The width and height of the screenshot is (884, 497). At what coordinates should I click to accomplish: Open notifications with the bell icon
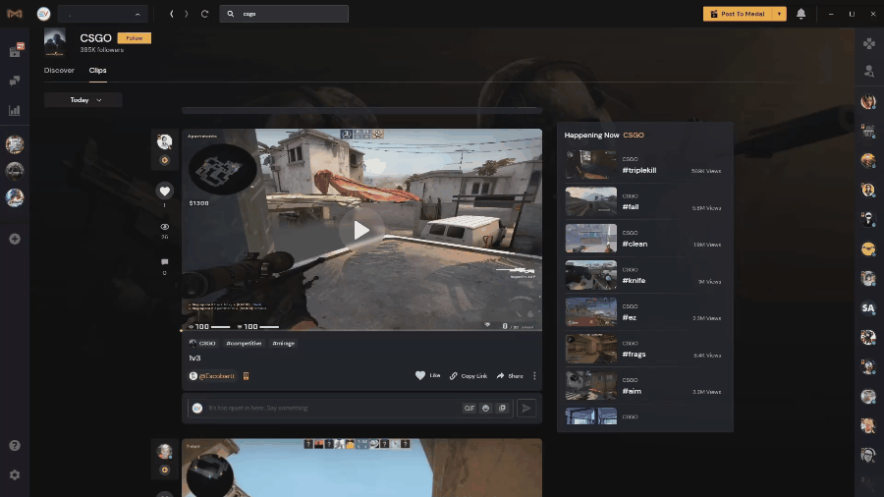tap(801, 14)
